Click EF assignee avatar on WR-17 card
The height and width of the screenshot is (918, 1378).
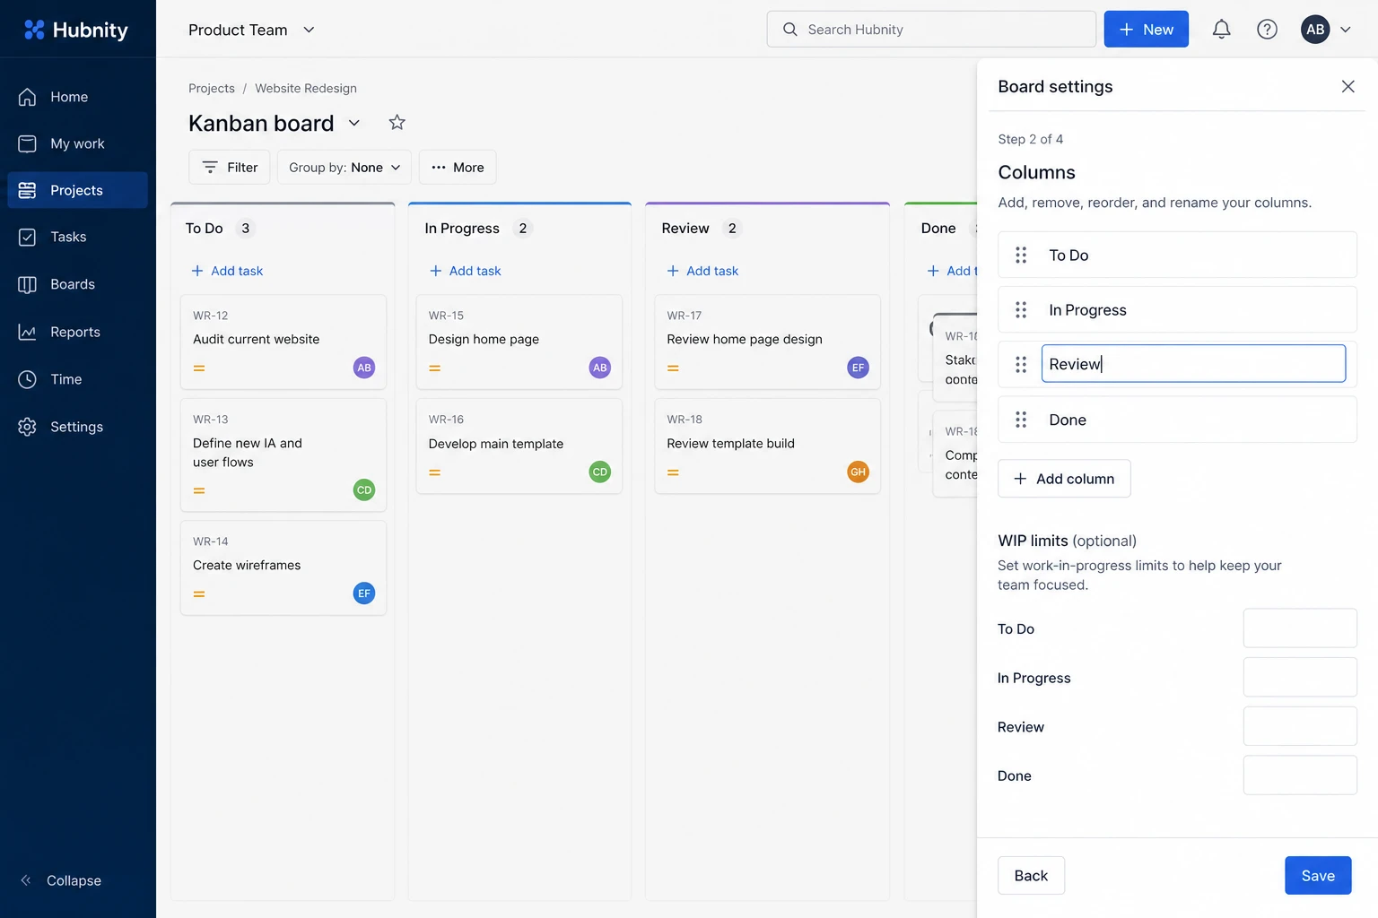pos(859,368)
